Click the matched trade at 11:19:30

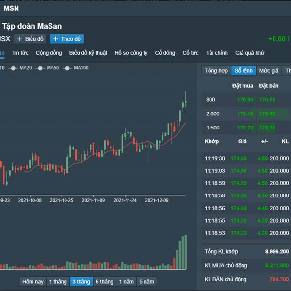[246, 158]
